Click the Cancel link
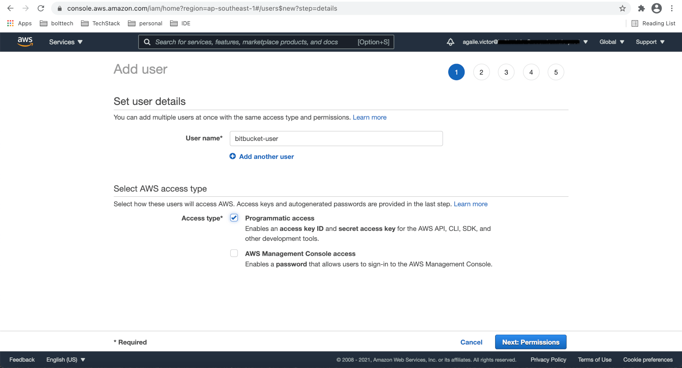Viewport: 682px width, 368px height. coord(471,342)
